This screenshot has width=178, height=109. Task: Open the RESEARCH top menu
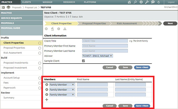[69, 2]
